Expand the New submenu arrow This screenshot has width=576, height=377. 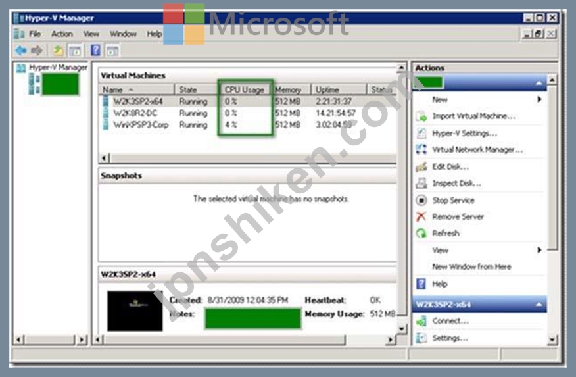point(539,99)
